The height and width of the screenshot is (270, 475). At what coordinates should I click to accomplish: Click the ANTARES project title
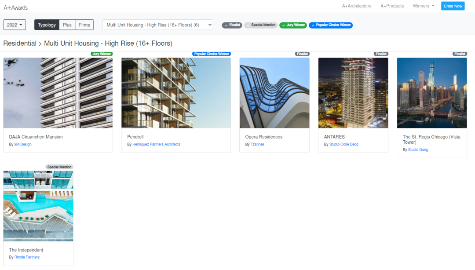(334, 137)
